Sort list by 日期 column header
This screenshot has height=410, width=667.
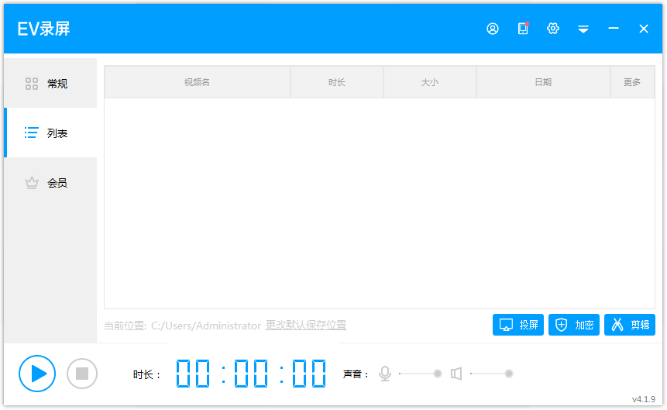point(543,82)
